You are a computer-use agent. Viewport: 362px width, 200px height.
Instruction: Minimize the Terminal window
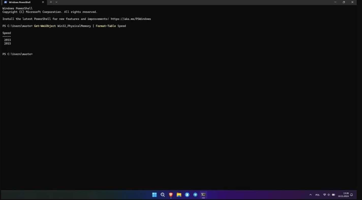point(335,2)
